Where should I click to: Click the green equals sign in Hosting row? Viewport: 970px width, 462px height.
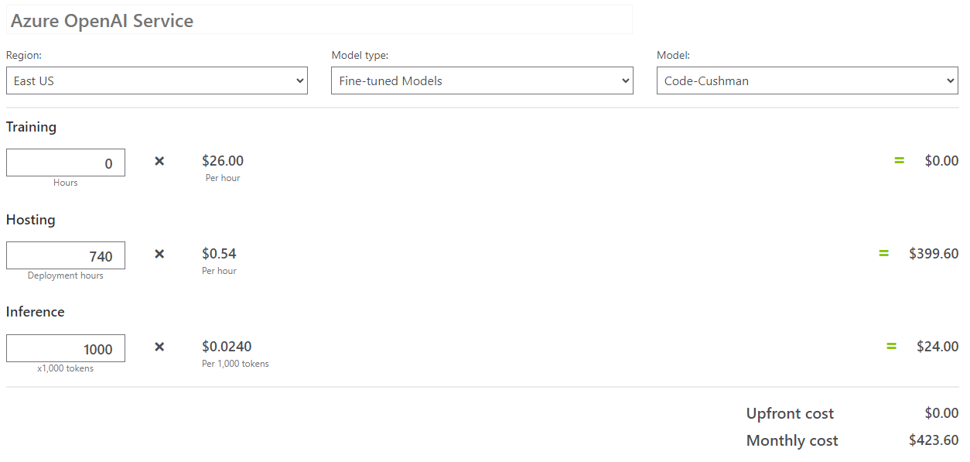tap(883, 253)
